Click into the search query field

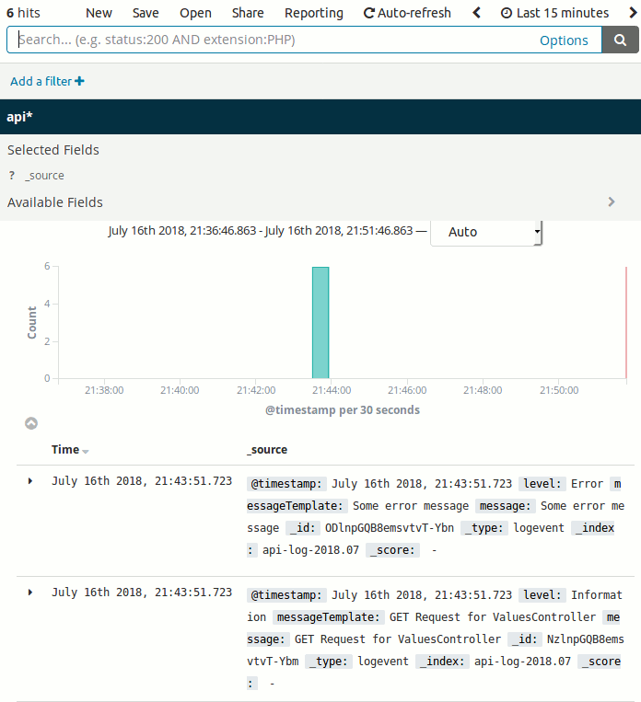point(267,40)
